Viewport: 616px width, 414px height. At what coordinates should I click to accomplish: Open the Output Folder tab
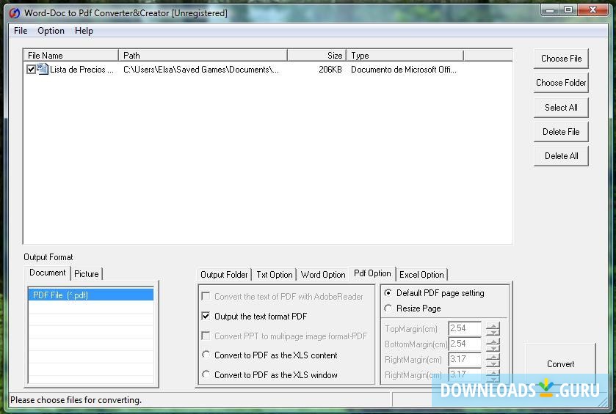[224, 275]
